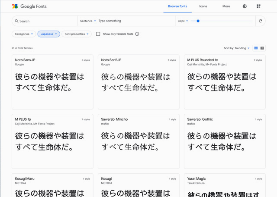
Task: Open the Yusei Magic font card
Action: pyautogui.click(x=225, y=185)
